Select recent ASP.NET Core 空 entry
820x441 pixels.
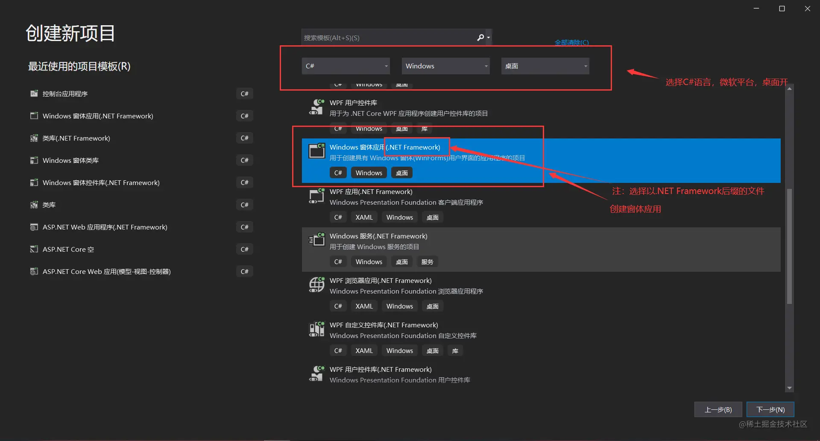(x=141, y=249)
